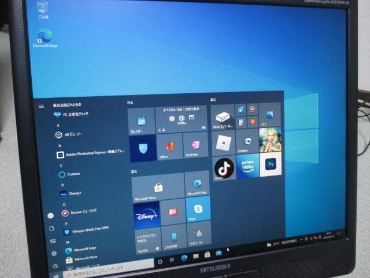Open the Office tile
Viewport: 370px width, 278px height.
169,147
